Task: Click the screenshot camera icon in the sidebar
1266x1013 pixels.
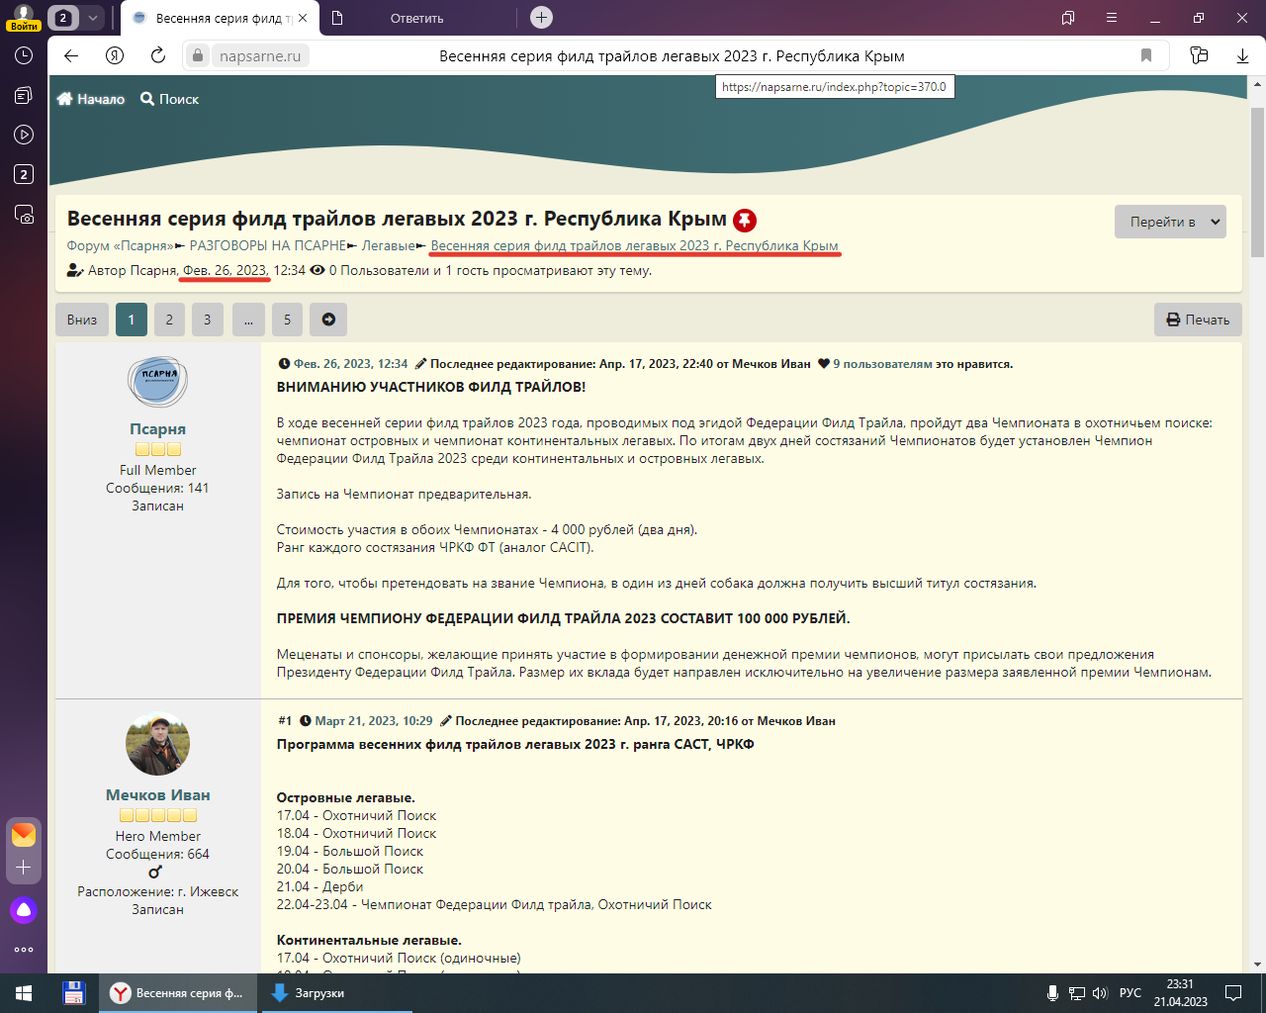Action: coord(24,214)
